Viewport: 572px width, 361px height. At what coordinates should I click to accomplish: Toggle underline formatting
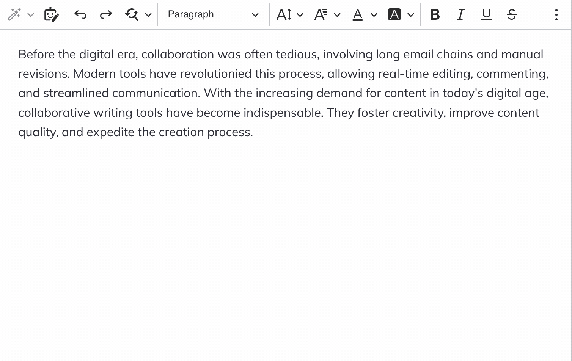click(x=486, y=14)
